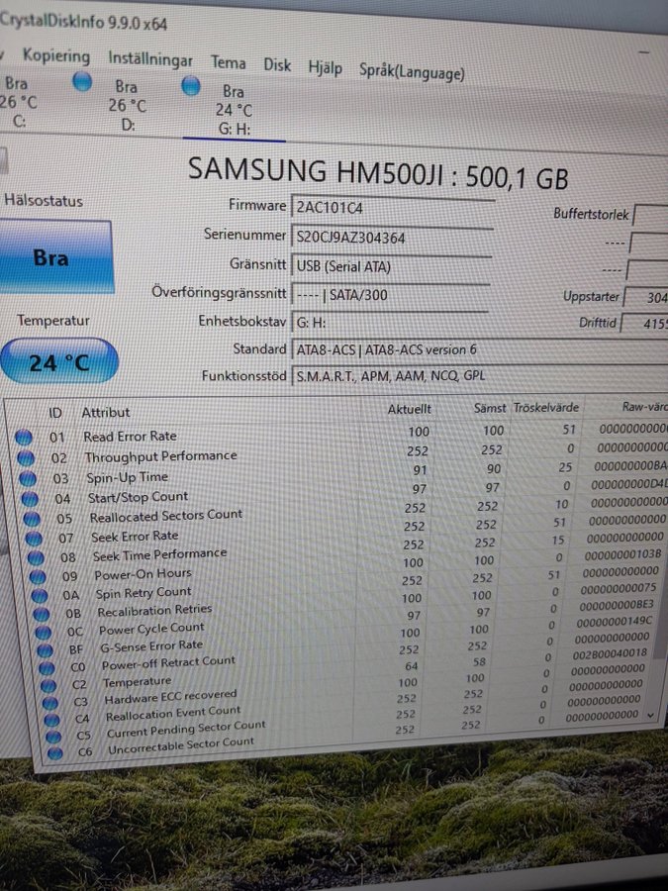This screenshot has height=891, width=668.
Task: Open the Disk menu
Action: point(277,64)
